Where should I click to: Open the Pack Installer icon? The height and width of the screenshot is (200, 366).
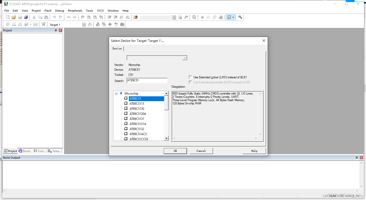click(122, 24)
